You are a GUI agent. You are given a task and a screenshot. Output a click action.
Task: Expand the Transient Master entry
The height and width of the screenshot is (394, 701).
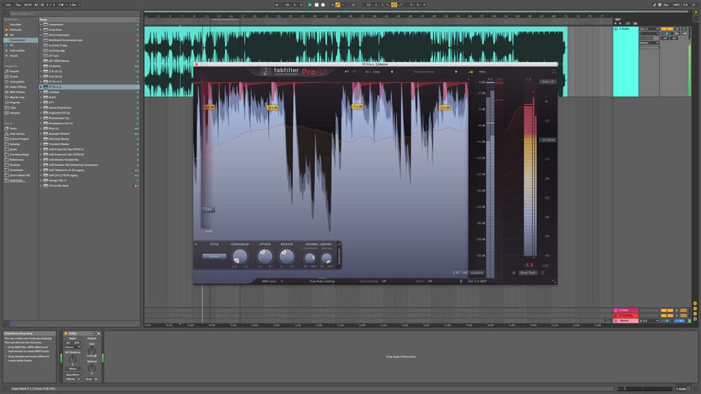(41, 144)
